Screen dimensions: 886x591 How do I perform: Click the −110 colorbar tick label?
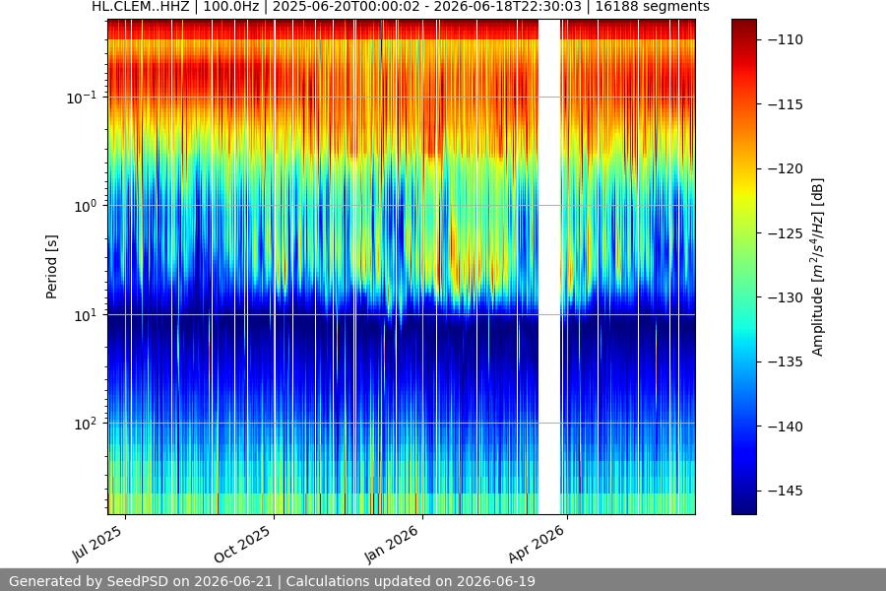[x=785, y=39]
